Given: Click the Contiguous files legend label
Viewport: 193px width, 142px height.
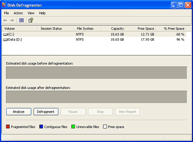Looking at the screenshot, I should (56, 127).
